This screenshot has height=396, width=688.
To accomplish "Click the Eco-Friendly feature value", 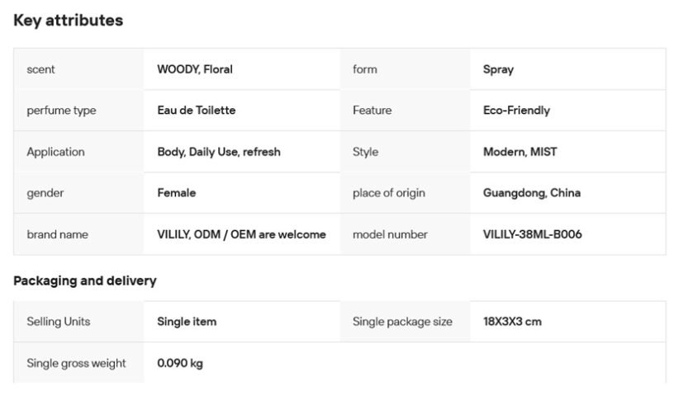I will (516, 111).
